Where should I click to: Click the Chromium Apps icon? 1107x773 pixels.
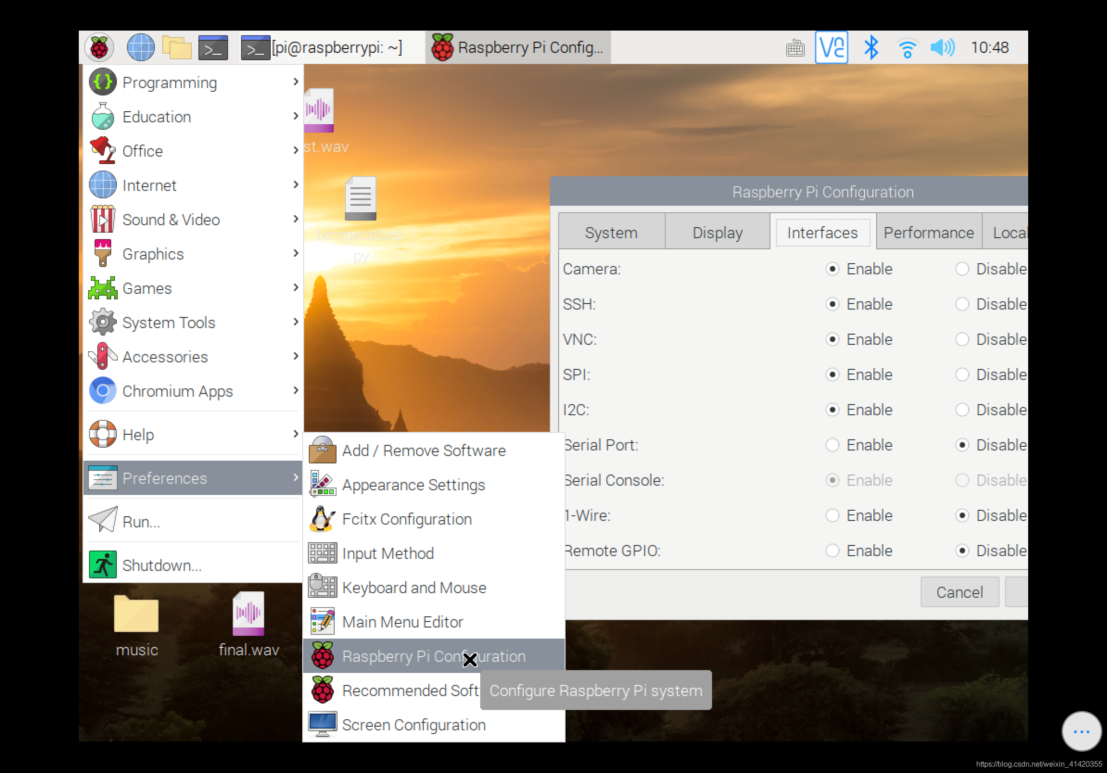(x=103, y=390)
